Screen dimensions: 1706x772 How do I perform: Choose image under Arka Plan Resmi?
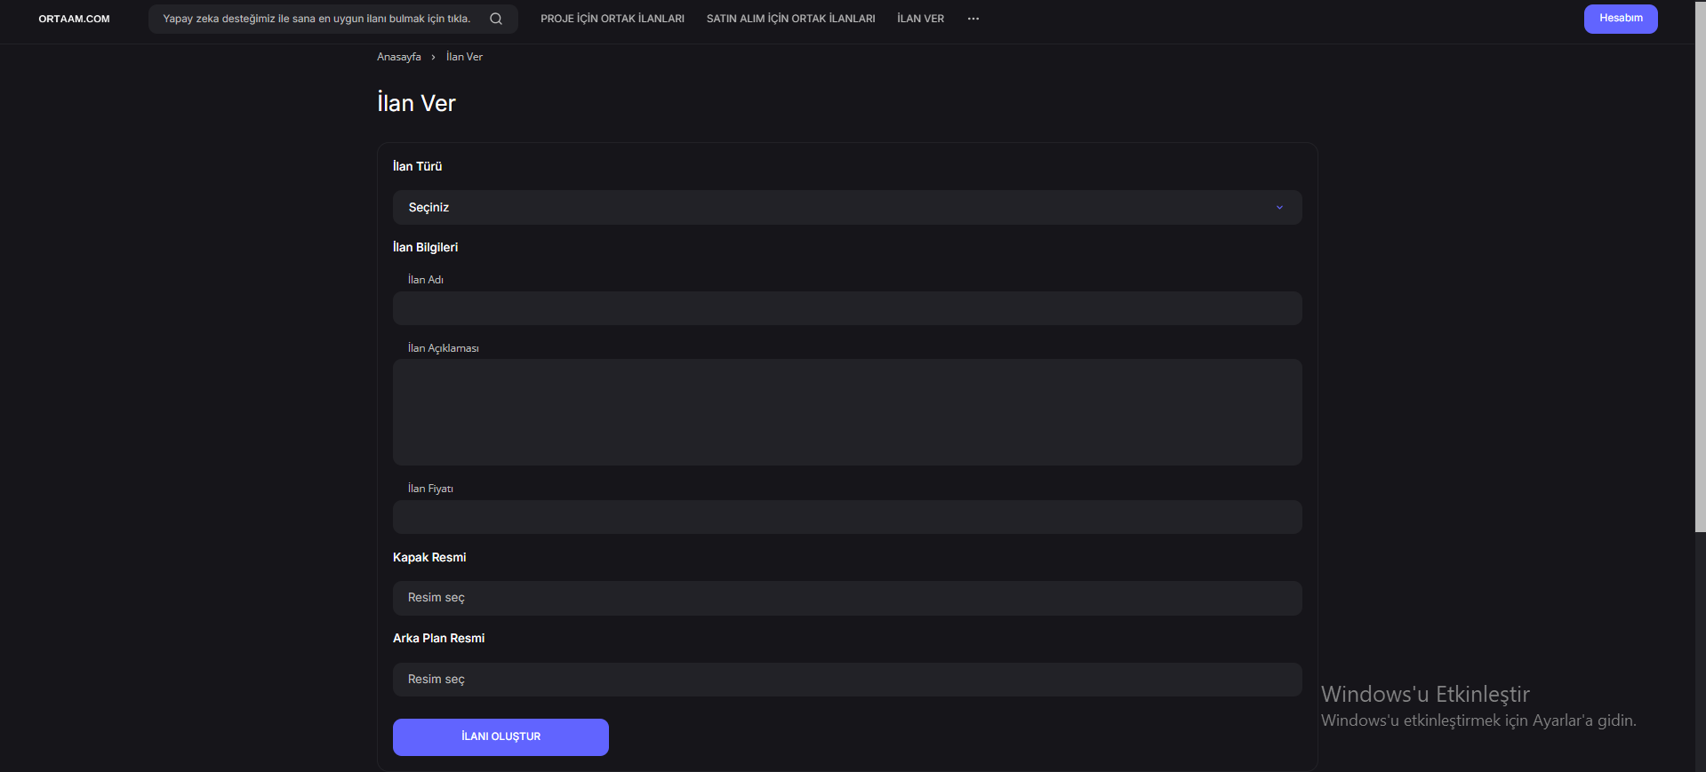(846, 680)
